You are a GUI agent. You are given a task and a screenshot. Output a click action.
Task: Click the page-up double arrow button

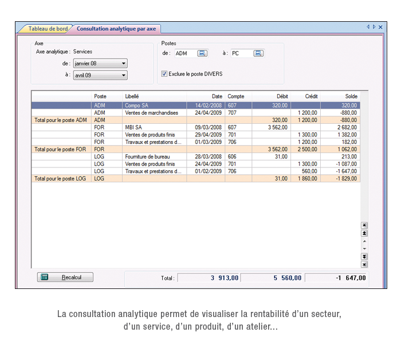(364, 233)
